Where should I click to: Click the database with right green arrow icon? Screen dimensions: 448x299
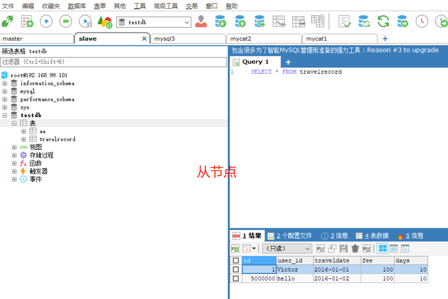coord(402,22)
